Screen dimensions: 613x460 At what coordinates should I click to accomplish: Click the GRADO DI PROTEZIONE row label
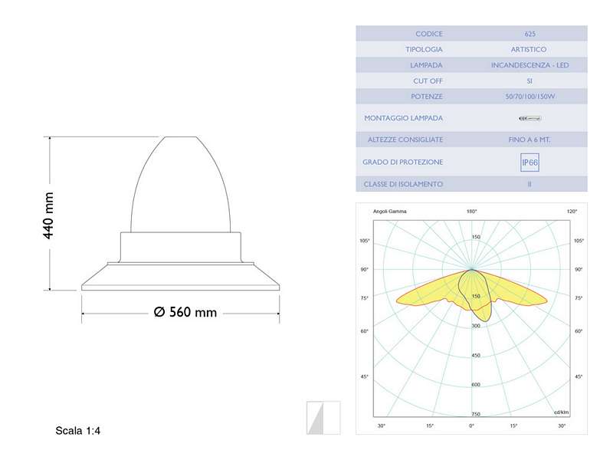pos(402,162)
